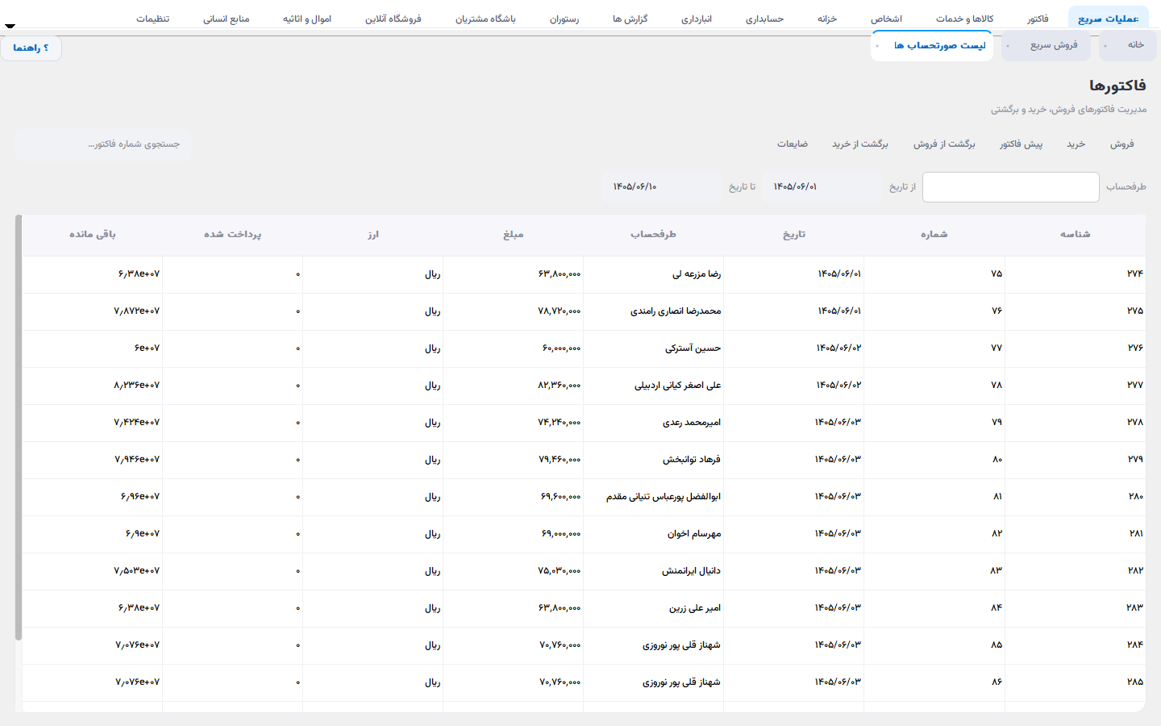
Task: Open the گزارش ها menu
Action: point(630,19)
